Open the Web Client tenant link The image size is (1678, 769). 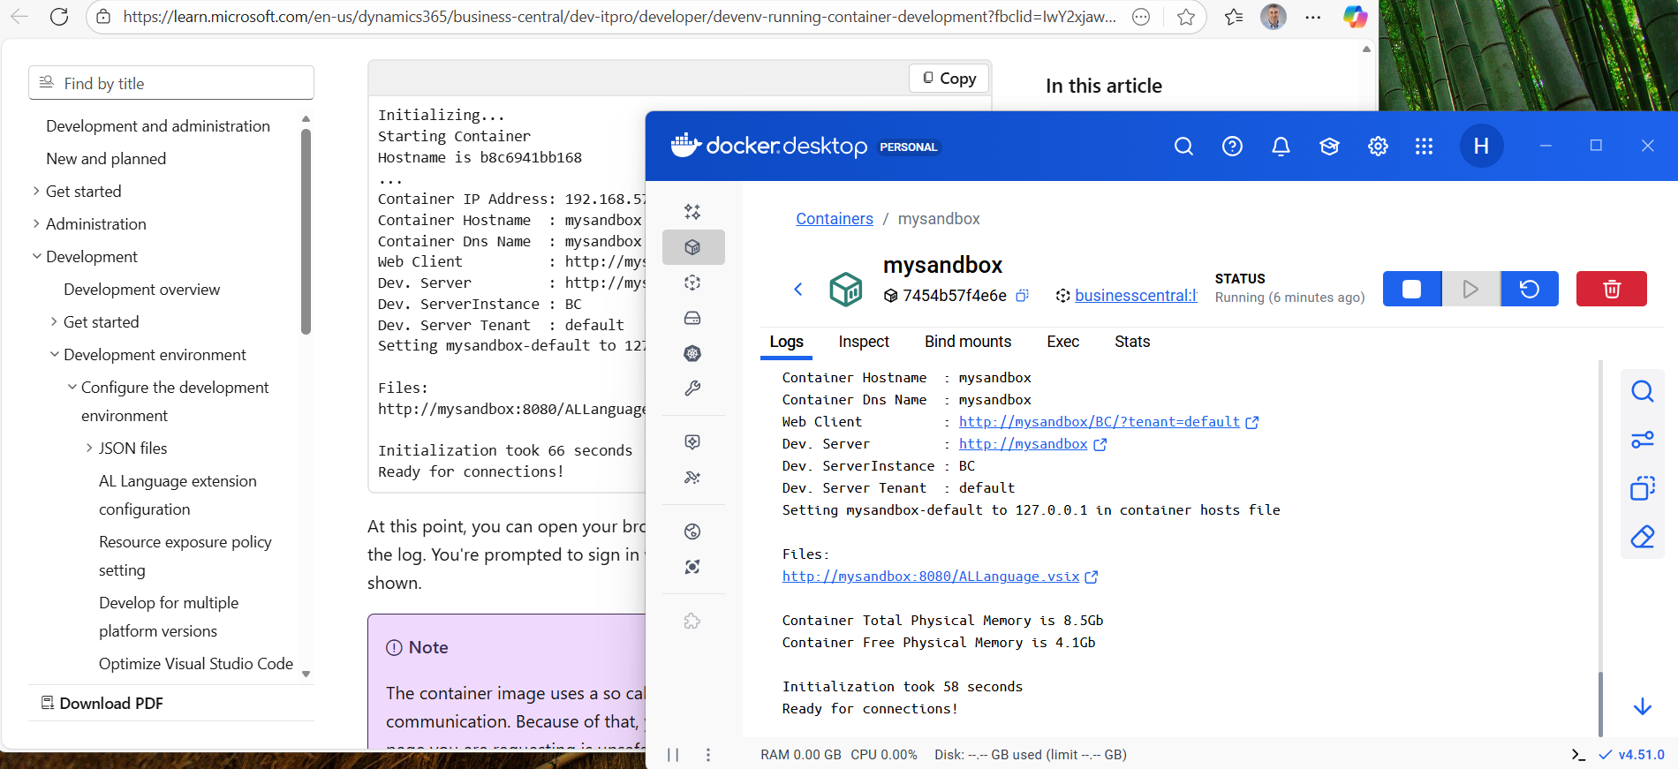(1099, 422)
